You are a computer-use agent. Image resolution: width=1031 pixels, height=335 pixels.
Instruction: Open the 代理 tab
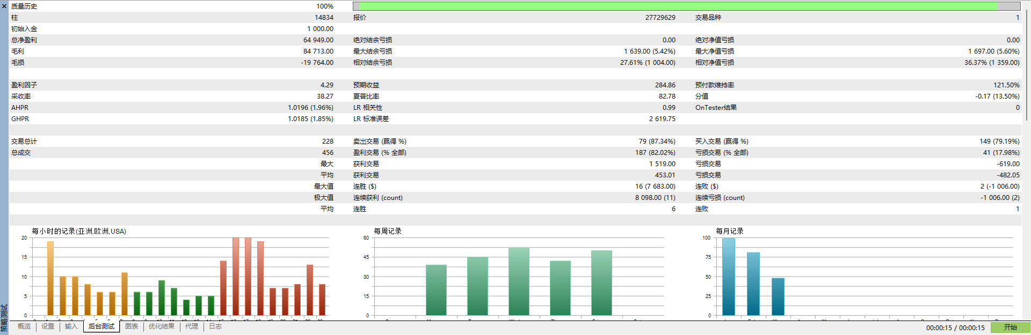click(x=192, y=326)
